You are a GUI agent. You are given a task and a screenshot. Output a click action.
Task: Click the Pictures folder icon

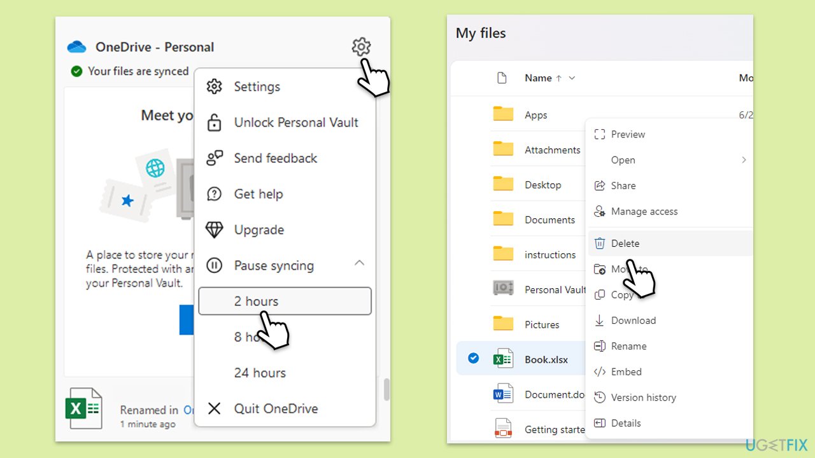(x=503, y=324)
